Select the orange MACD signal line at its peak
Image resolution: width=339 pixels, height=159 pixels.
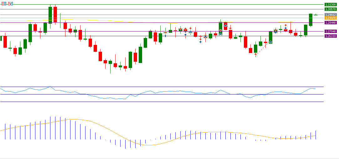click(72, 119)
